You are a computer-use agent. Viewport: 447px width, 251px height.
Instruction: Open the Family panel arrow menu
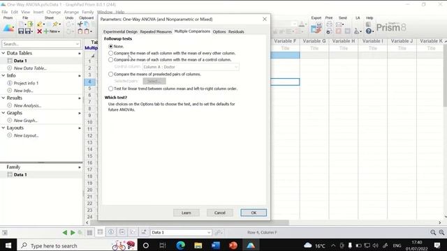80,167
